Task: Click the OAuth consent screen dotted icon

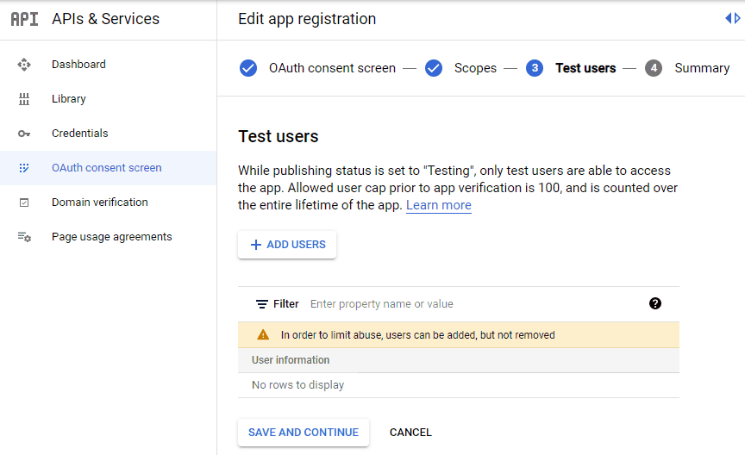Action: coord(24,168)
